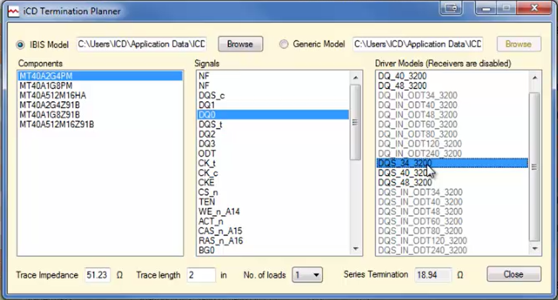This screenshot has height=300, width=558.
Task: Select the CAS_n_A15 signal
Action: (273, 231)
